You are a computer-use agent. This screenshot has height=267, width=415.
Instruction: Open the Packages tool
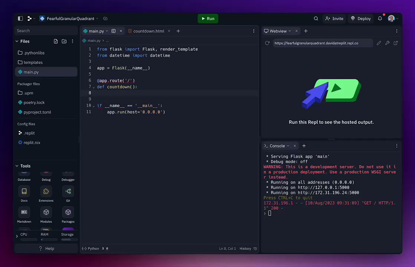click(68, 215)
